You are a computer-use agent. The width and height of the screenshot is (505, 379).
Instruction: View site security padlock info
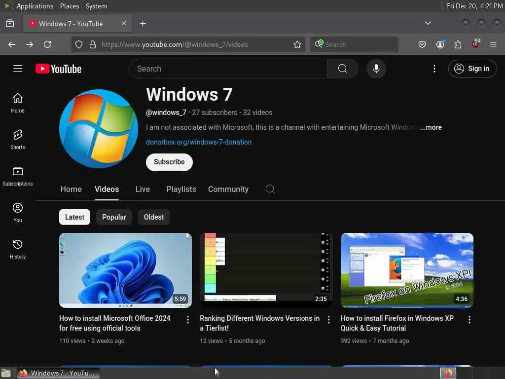[92, 44]
